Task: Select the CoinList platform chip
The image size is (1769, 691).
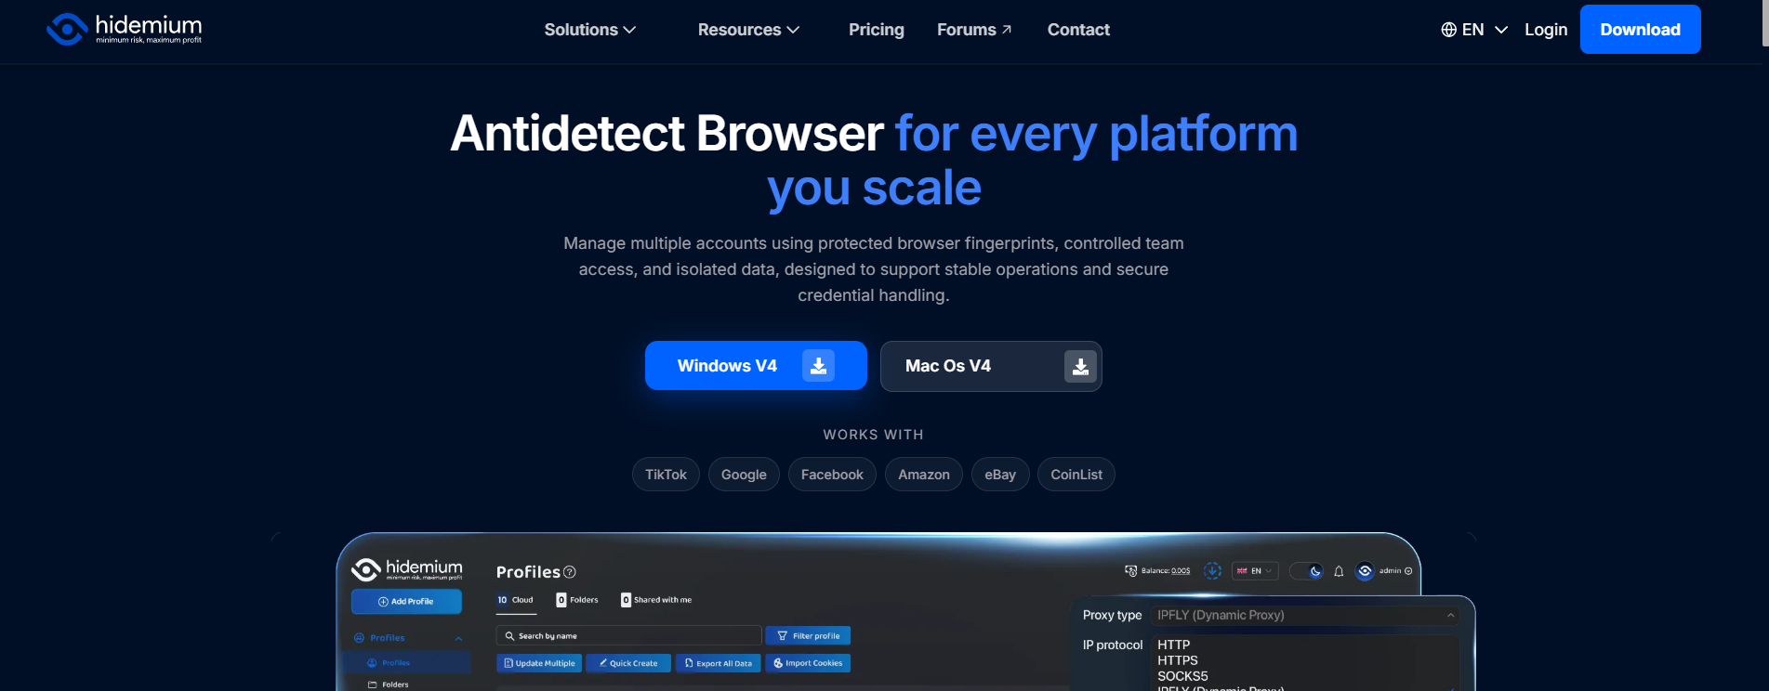Action: [x=1076, y=475]
